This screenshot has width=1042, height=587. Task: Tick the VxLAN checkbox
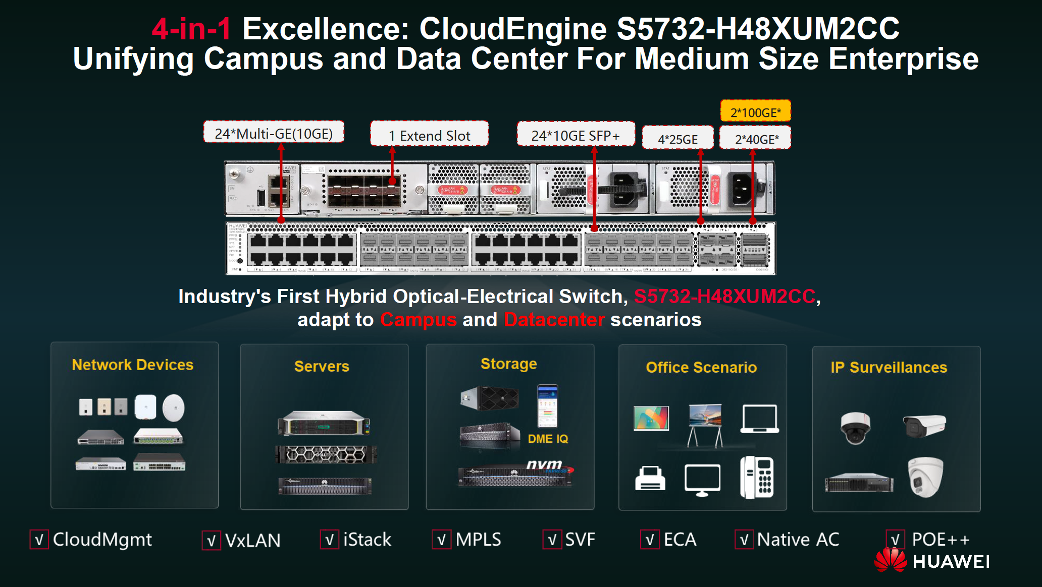point(211,541)
